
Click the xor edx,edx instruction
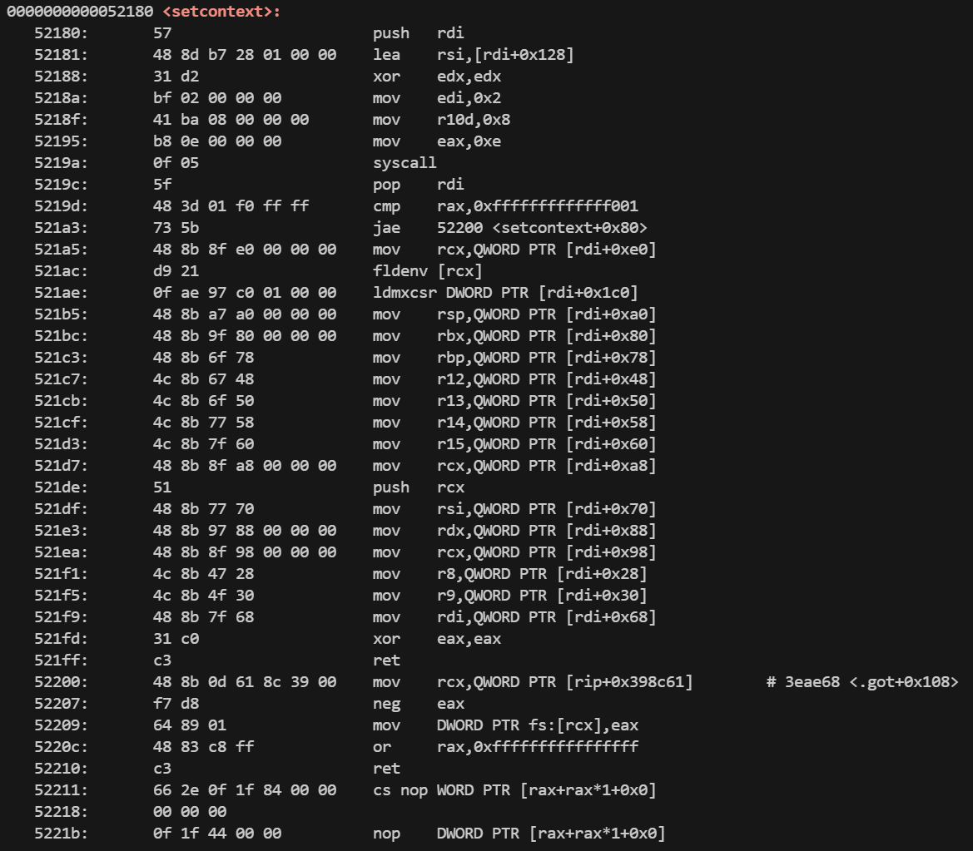(437, 77)
